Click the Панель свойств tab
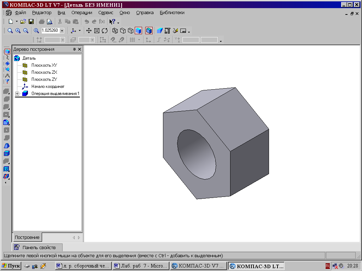The width and height of the screenshot is (362, 271). pos(38,247)
